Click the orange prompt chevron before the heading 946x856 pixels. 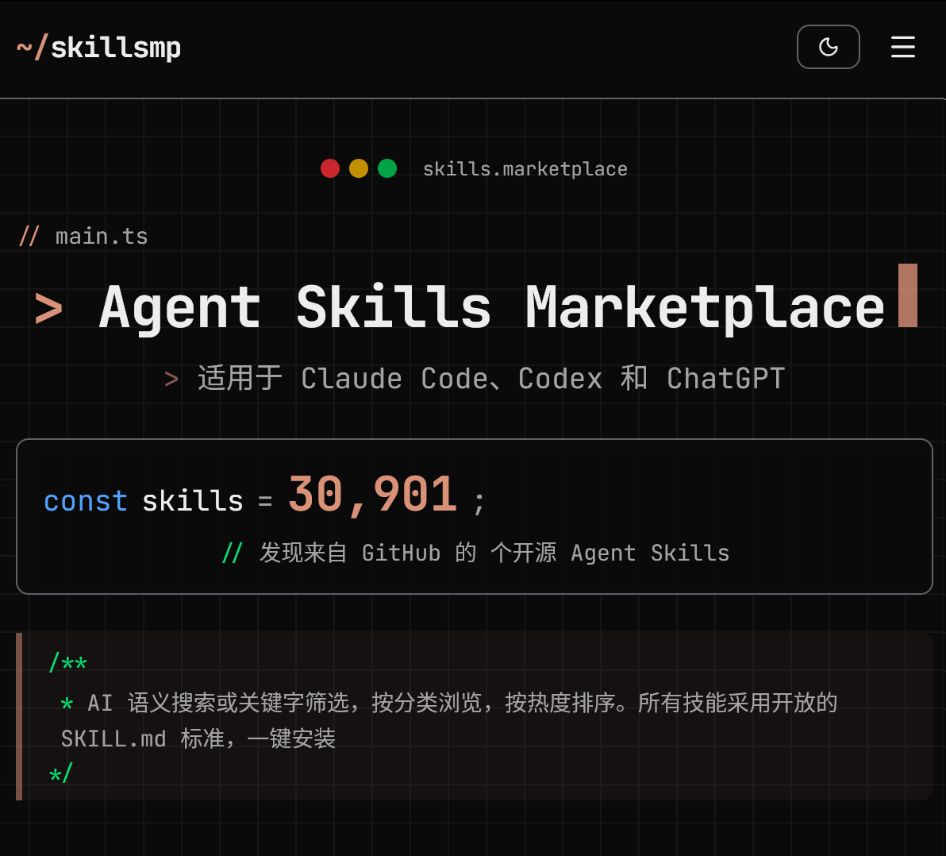(48, 310)
